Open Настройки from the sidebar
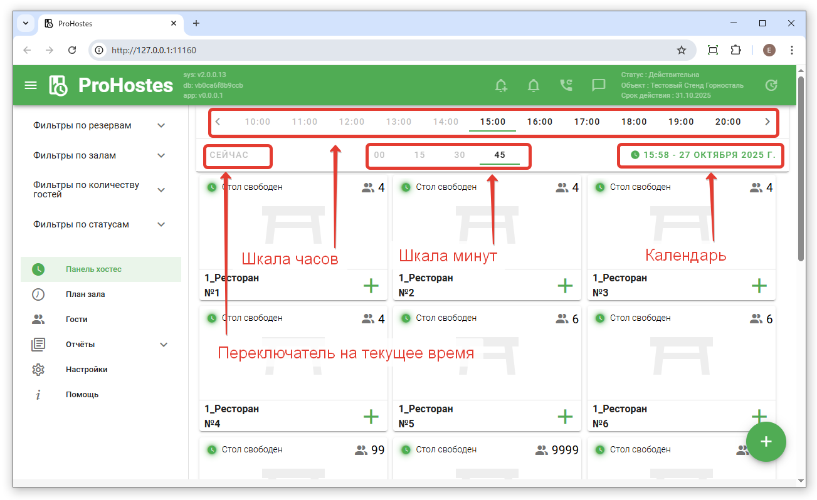Screen dimensions: 817x500 click(87, 370)
